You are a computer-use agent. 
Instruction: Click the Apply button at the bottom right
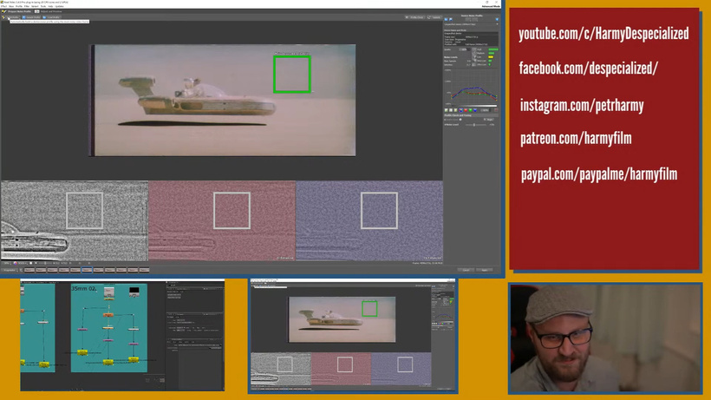click(486, 270)
